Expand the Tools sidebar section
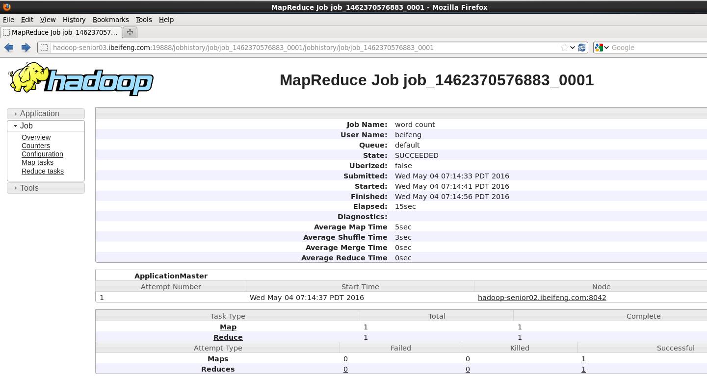This screenshot has width=707, height=376. [46, 188]
